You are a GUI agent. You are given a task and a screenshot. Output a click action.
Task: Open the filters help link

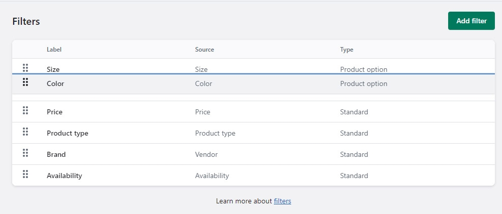[282, 201]
